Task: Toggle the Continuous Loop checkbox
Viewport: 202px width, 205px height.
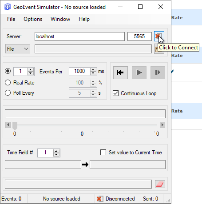Action: point(115,93)
